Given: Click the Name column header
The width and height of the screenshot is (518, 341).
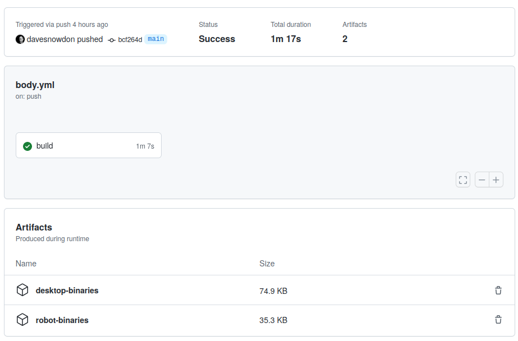Looking at the screenshot, I should pos(26,264).
